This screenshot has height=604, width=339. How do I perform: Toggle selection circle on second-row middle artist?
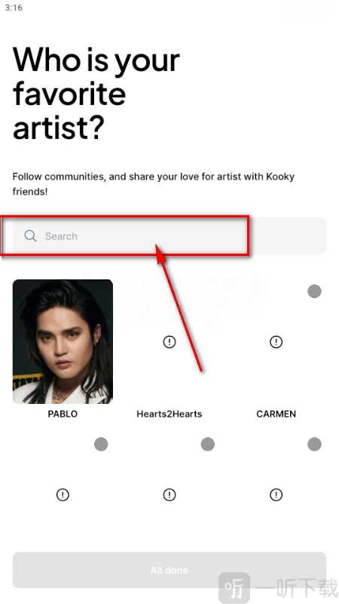[208, 444]
